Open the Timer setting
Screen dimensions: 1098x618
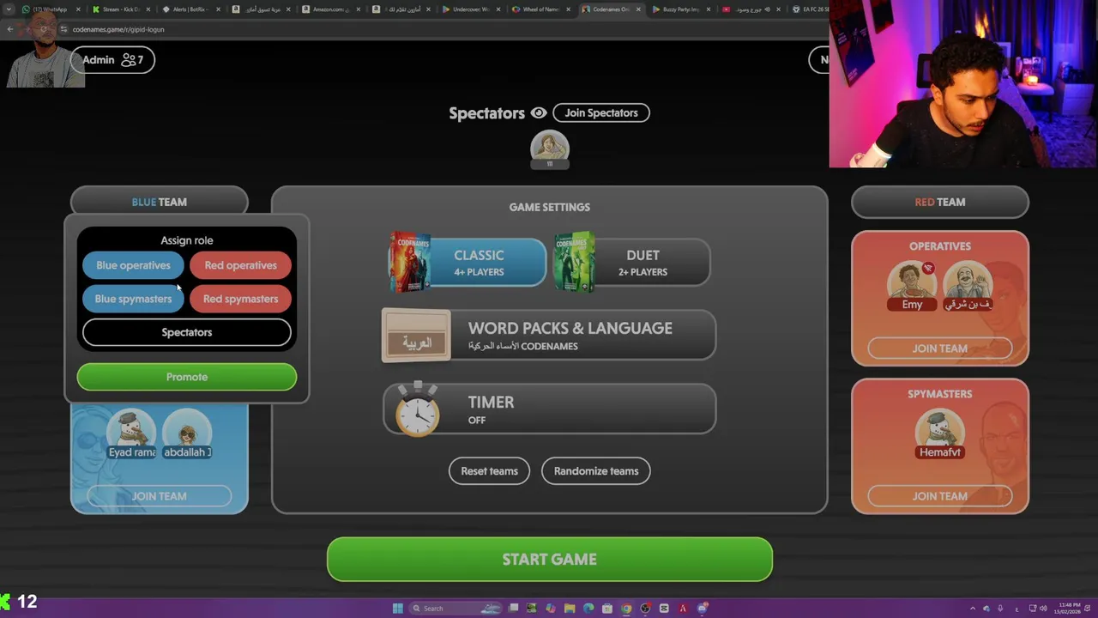(549, 409)
